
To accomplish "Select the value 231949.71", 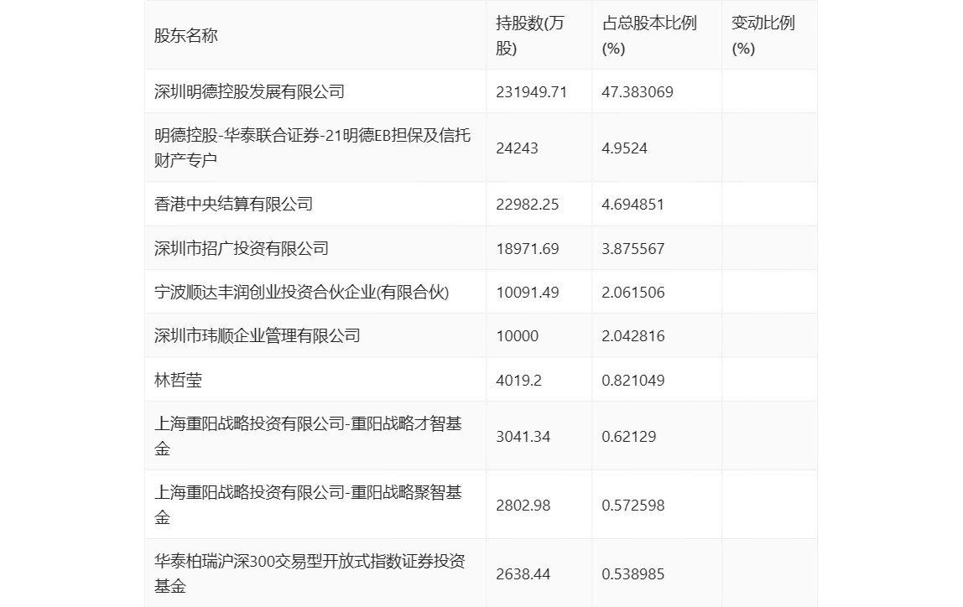I will (531, 92).
